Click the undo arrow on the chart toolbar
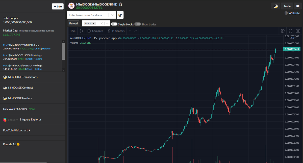Image resolution: width=303 pixels, height=163 pixels. pos(130,31)
